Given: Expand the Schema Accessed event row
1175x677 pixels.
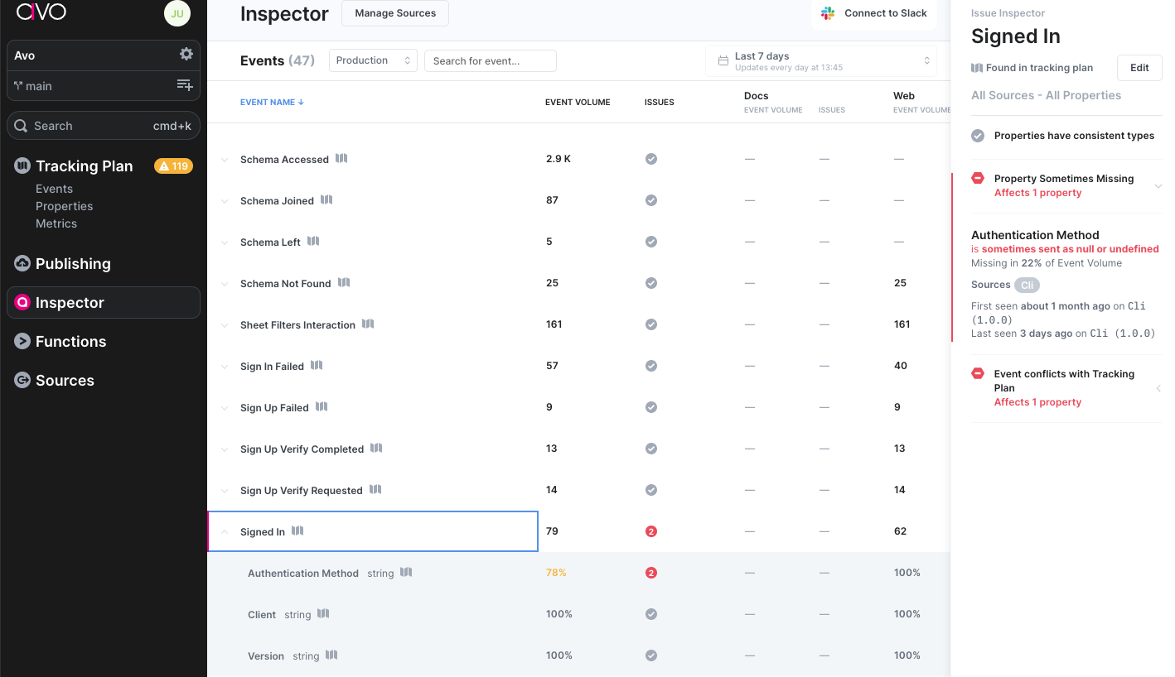Looking at the screenshot, I should tap(224, 159).
